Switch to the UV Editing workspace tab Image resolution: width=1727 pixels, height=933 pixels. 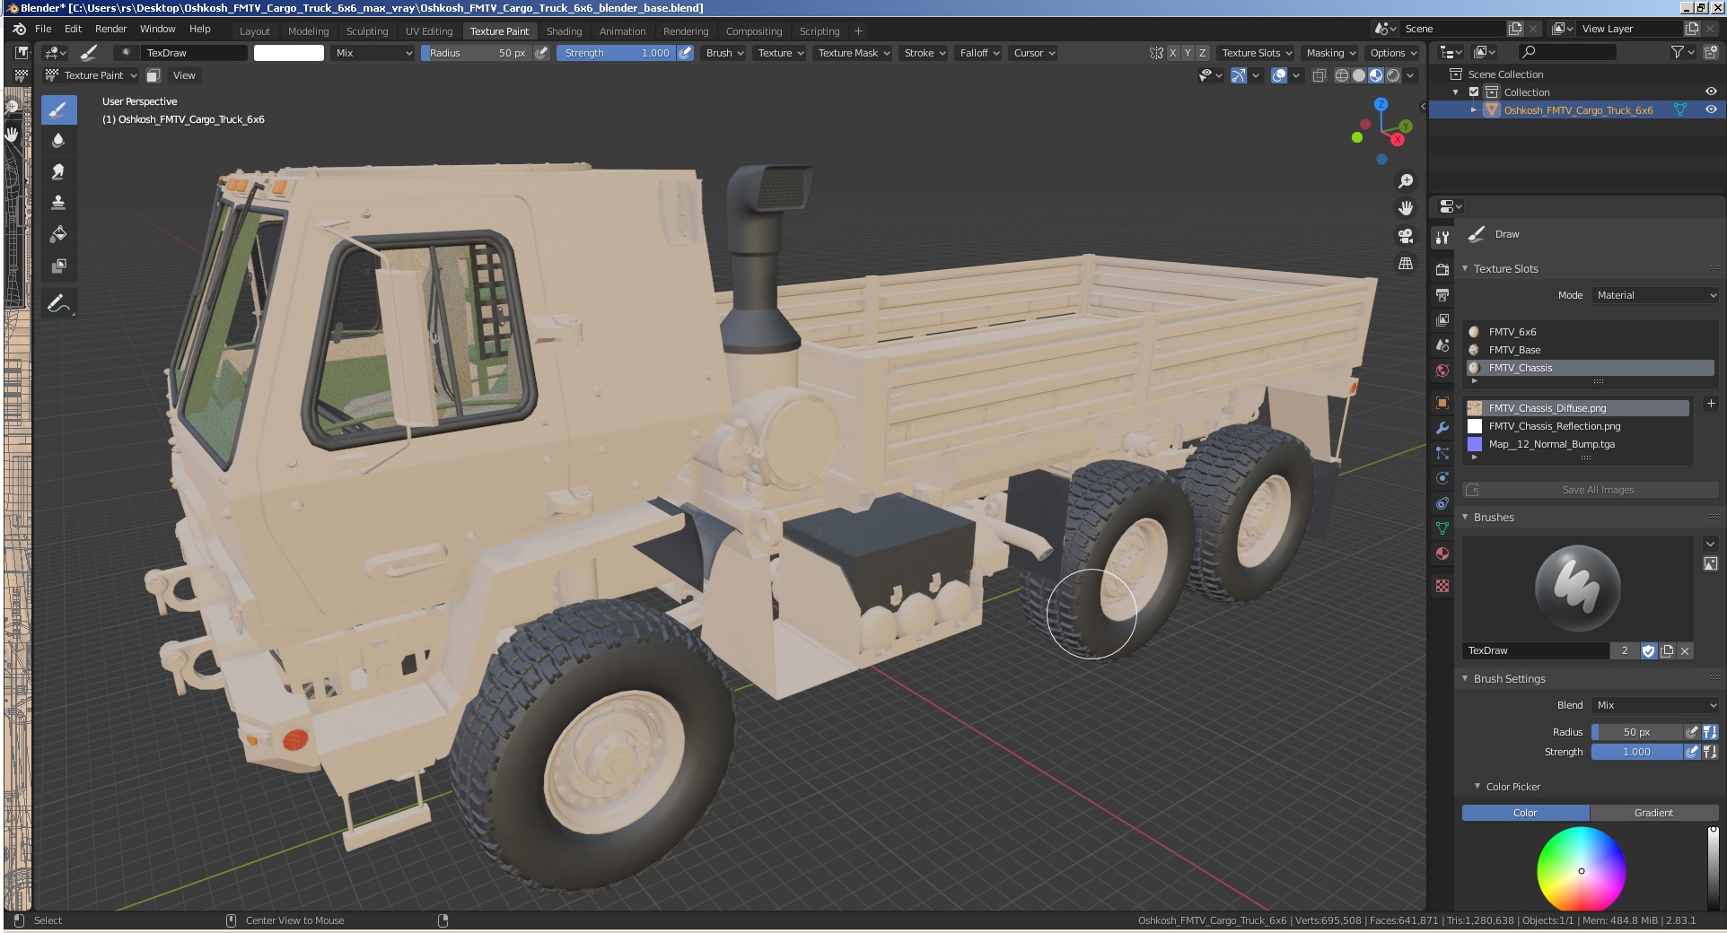tap(429, 31)
